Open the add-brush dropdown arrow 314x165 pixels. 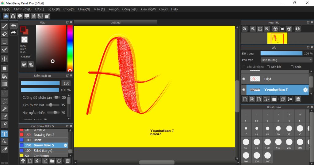pos(38,161)
